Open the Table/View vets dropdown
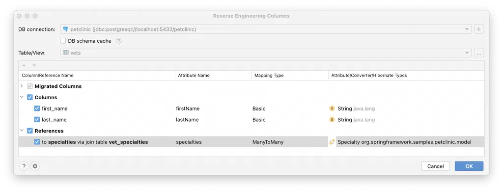The height and width of the screenshot is (192, 503). tap(266, 53)
